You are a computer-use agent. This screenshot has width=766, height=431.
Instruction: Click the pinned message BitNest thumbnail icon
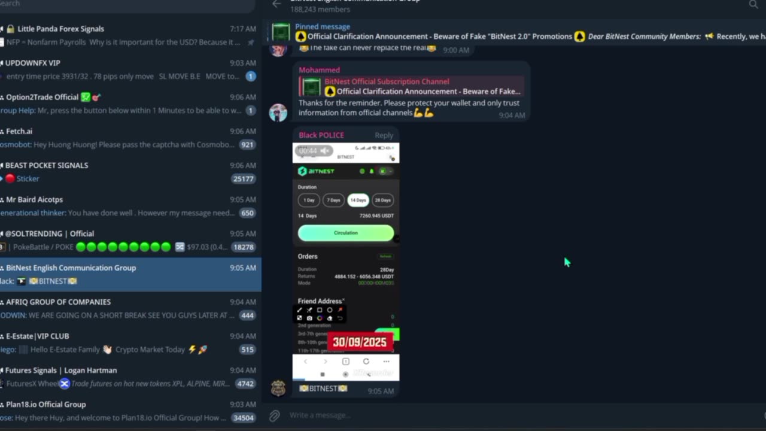281,32
